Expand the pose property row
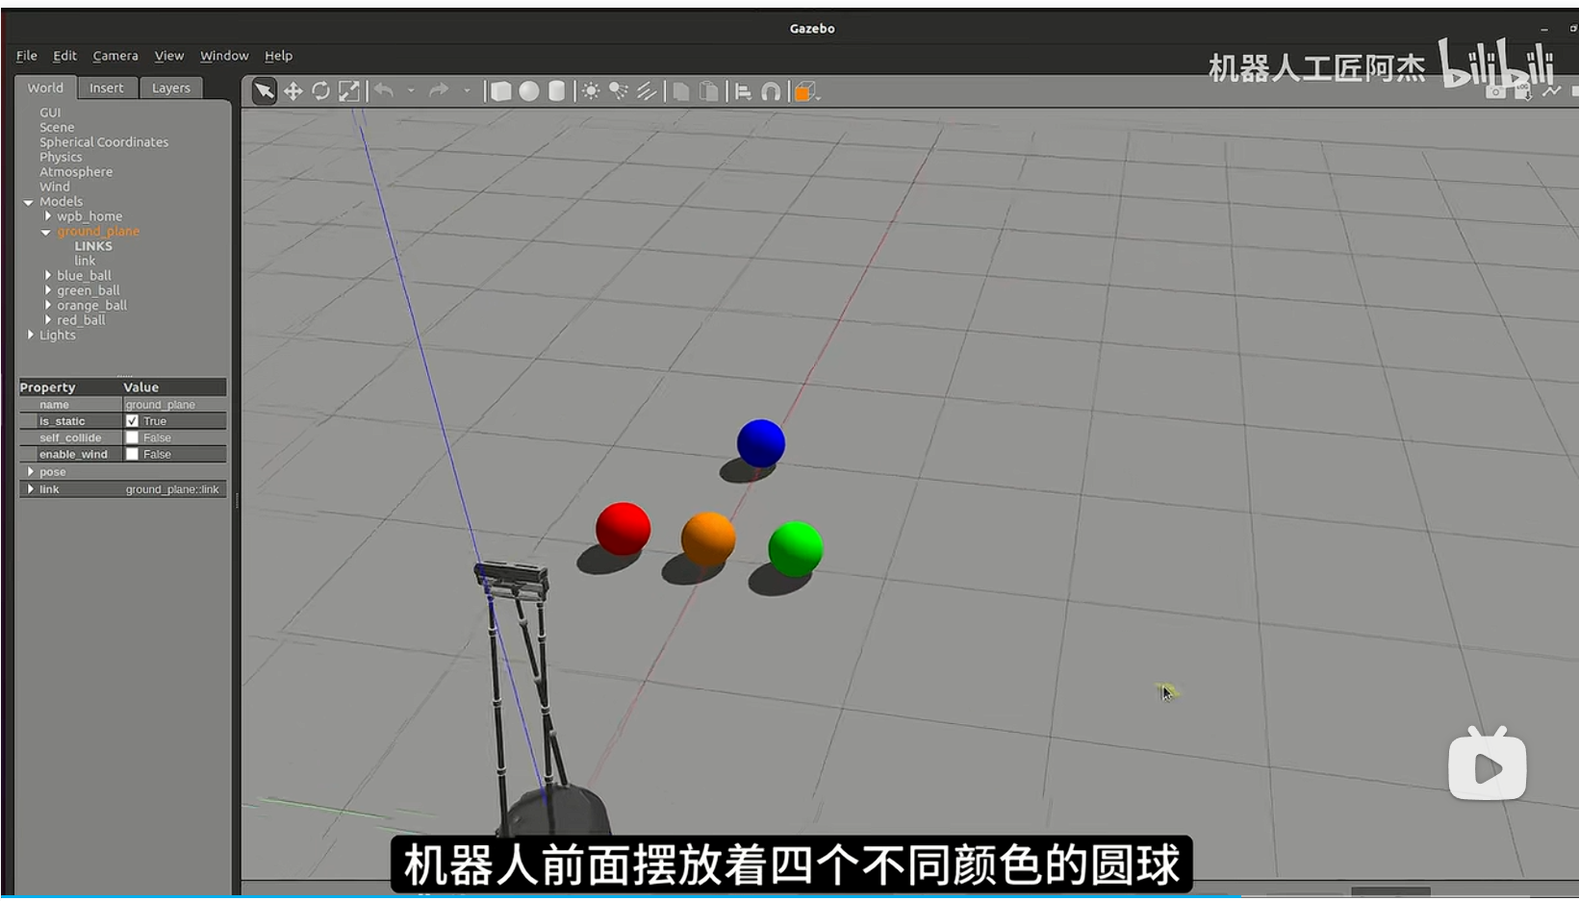The width and height of the screenshot is (1579, 901). point(31,472)
